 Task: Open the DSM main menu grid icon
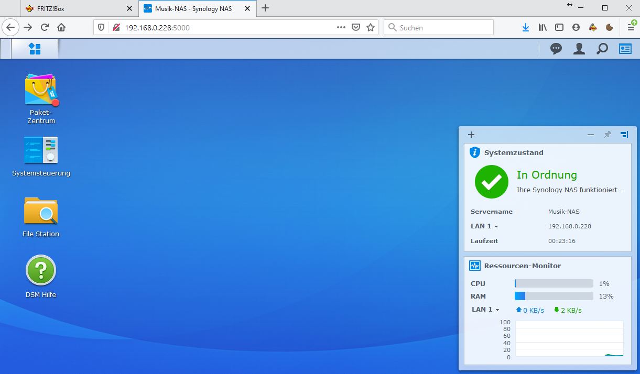click(35, 49)
